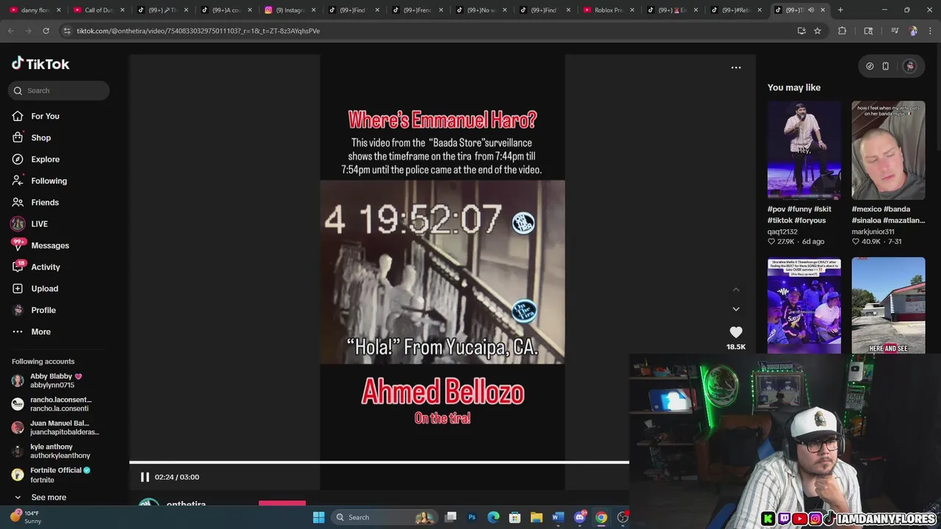The image size is (941, 529).
Task: Mute the tab via speaker icon
Action: point(811,10)
